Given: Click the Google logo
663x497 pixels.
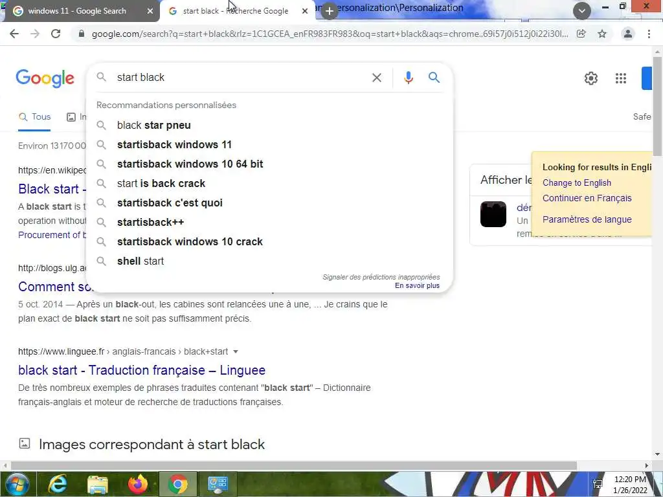Looking at the screenshot, I should [45, 78].
